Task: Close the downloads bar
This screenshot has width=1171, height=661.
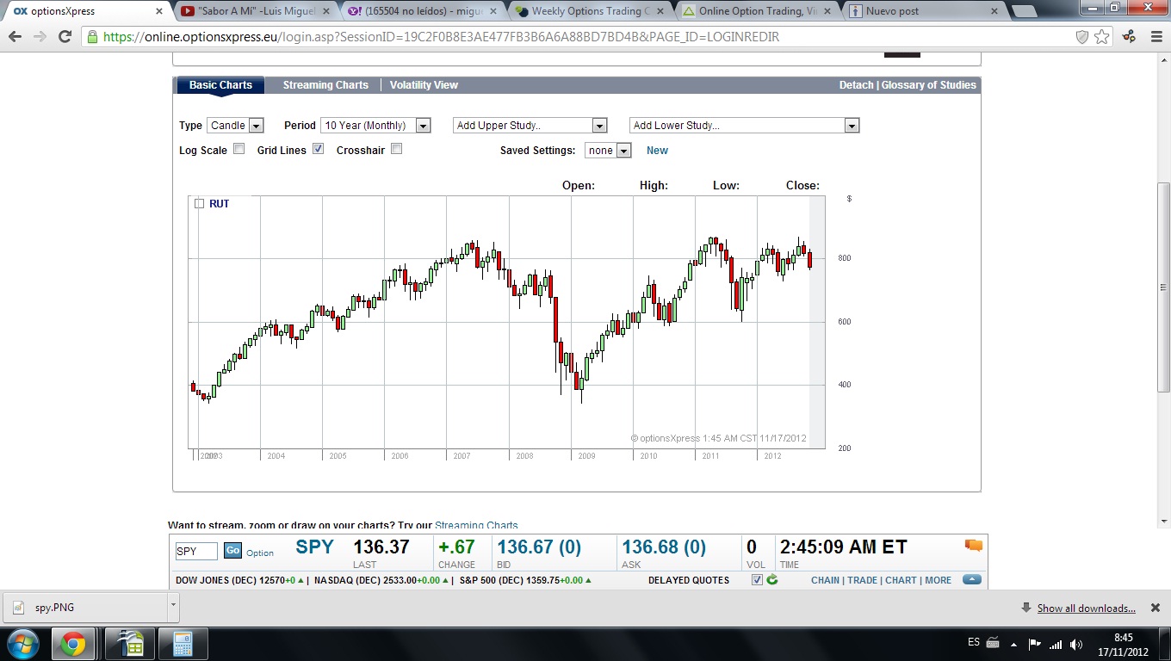Action: 1156,608
